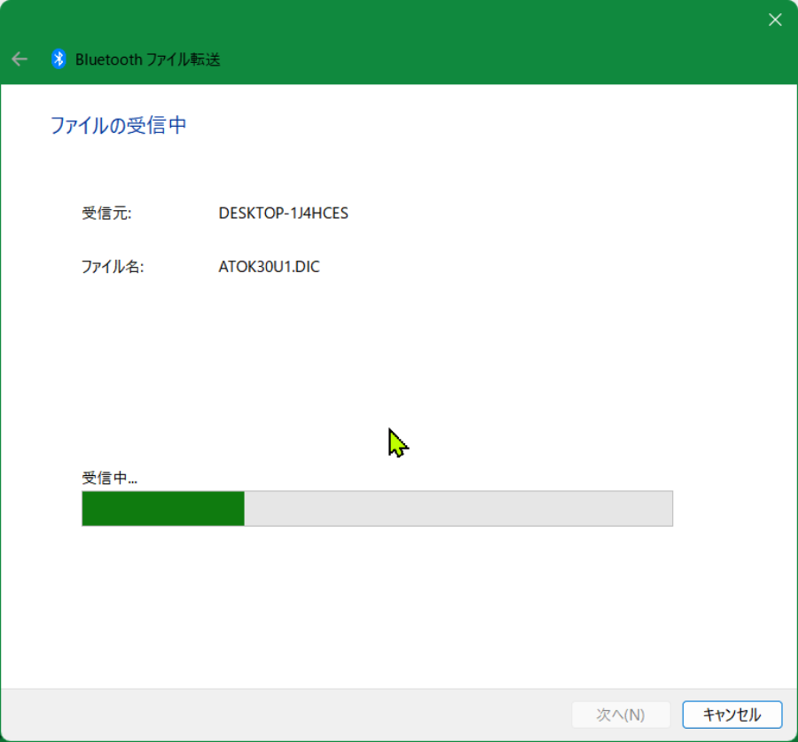Click the back arrow icon

(20, 59)
